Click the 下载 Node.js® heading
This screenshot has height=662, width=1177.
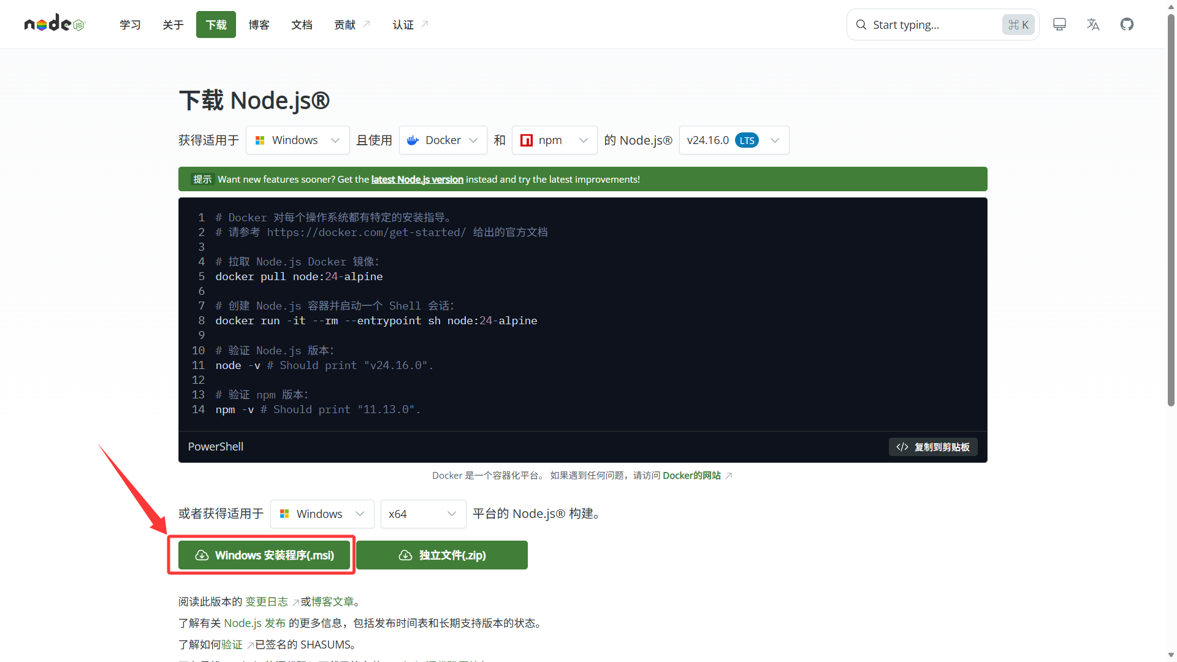tap(254, 101)
